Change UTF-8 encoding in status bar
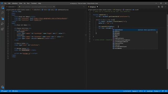This screenshot has height=94, width=168. click(x=141, y=91)
